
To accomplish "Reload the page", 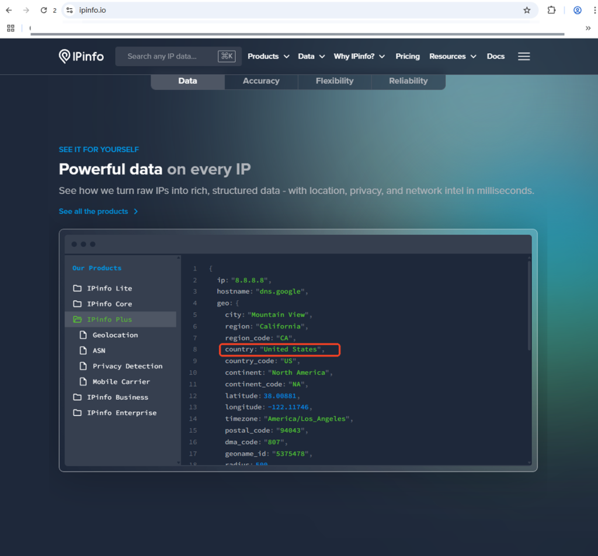I will [44, 11].
